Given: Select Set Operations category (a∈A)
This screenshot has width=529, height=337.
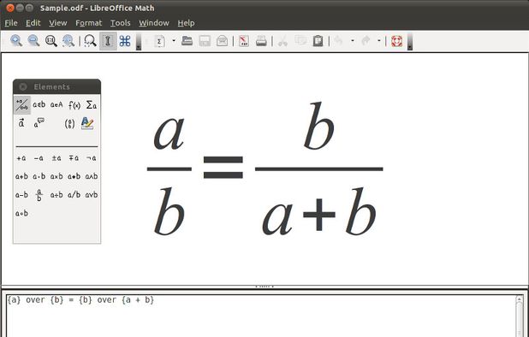Looking at the screenshot, I should pos(56,105).
